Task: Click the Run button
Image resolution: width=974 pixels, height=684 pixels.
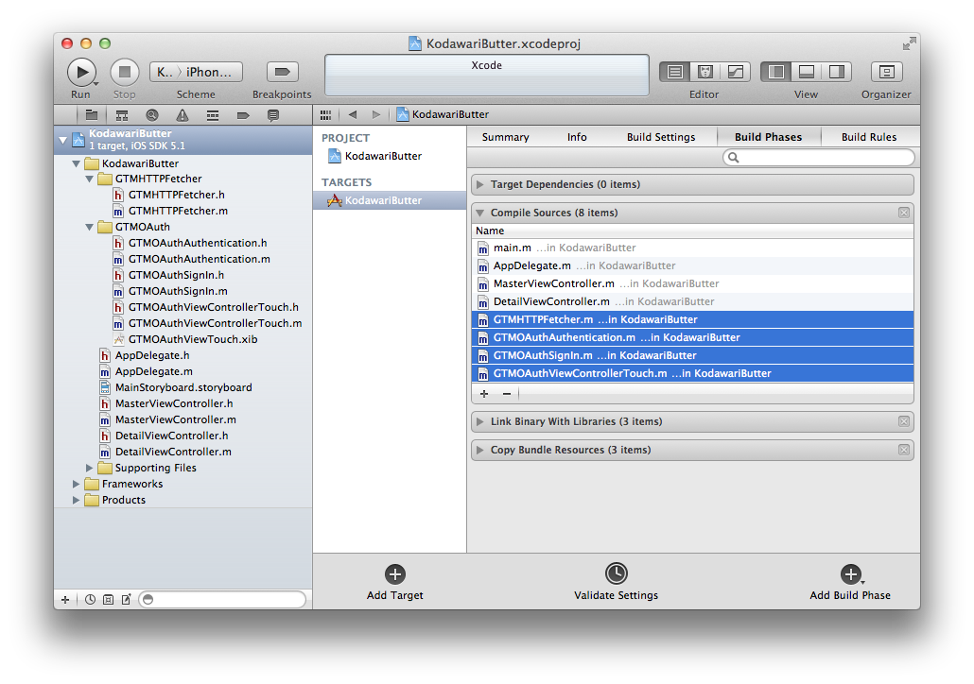Action: click(x=81, y=72)
